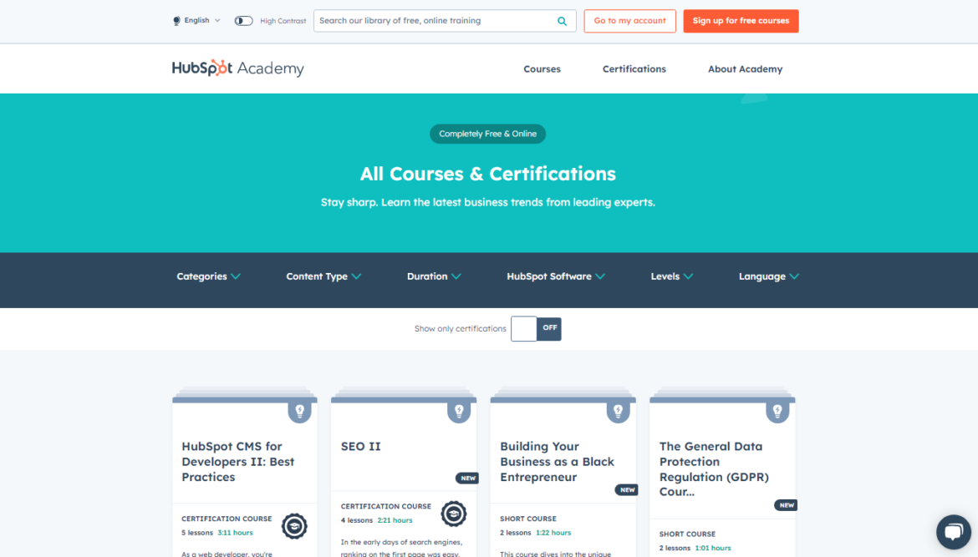Viewport: 978px width, 557px height.
Task: Click the globe language icon
Action: tap(176, 21)
